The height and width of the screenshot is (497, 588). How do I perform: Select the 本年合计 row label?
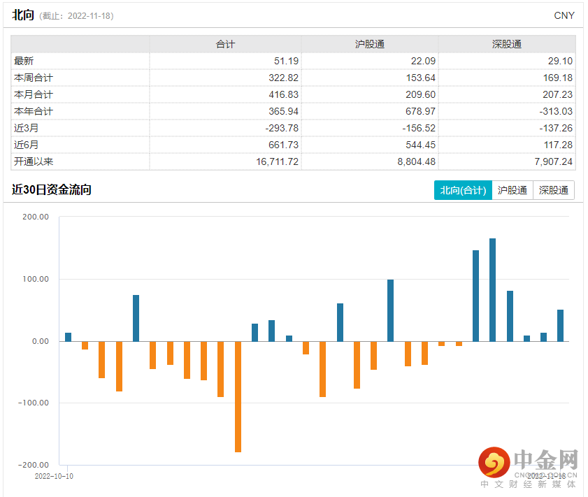[34, 111]
